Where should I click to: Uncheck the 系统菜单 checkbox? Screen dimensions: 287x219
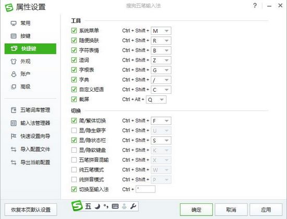point(74,31)
